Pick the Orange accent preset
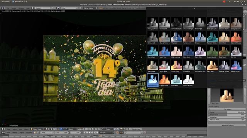This screenshot has width=247, height=138. coord(236,23)
